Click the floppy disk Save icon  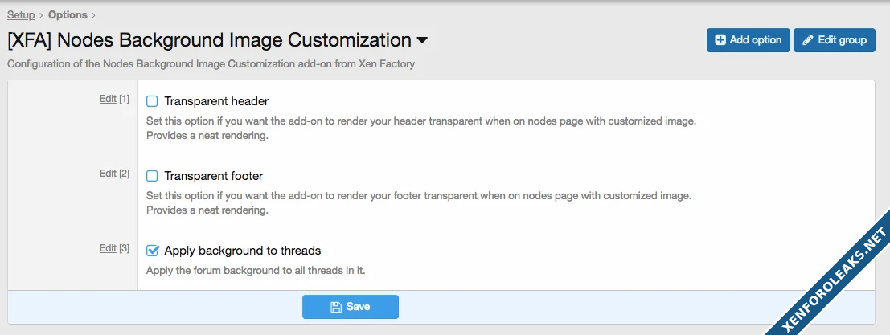pos(336,307)
